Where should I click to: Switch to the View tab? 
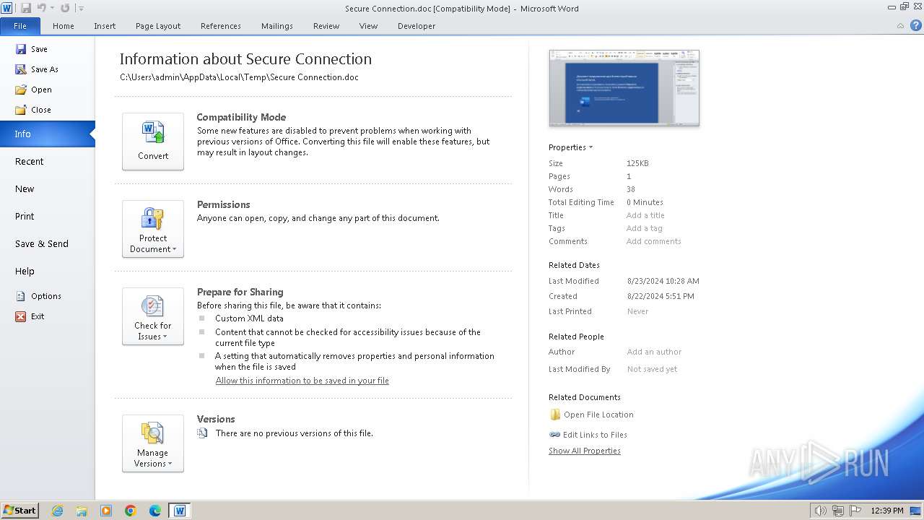pos(368,26)
